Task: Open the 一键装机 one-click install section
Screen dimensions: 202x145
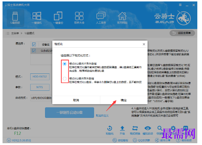Action: 37,18
